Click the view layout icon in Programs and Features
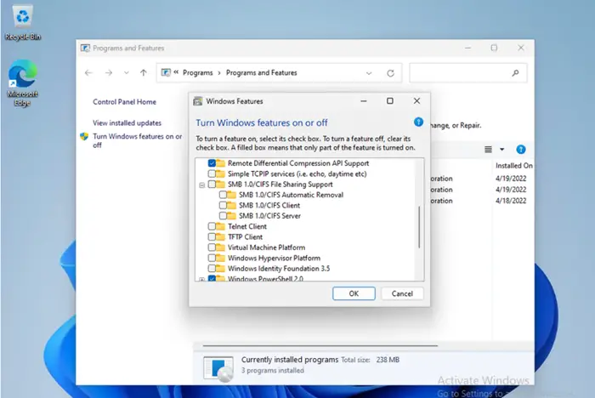 click(x=488, y=150)
